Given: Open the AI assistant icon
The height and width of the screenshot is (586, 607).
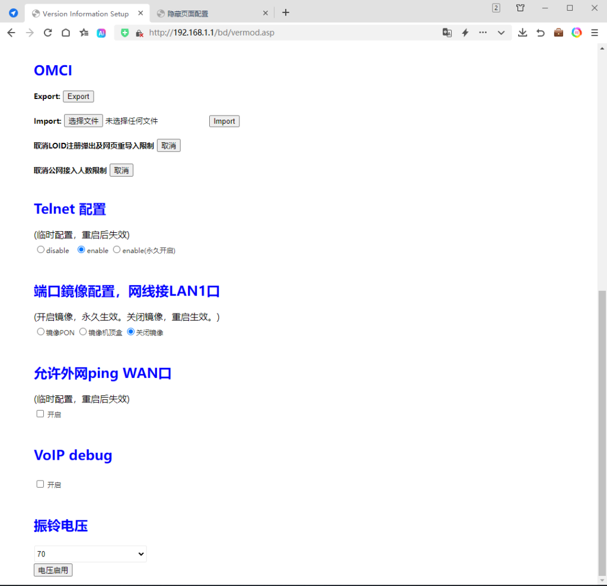Looking at the screenshot, I should (101, 33).
